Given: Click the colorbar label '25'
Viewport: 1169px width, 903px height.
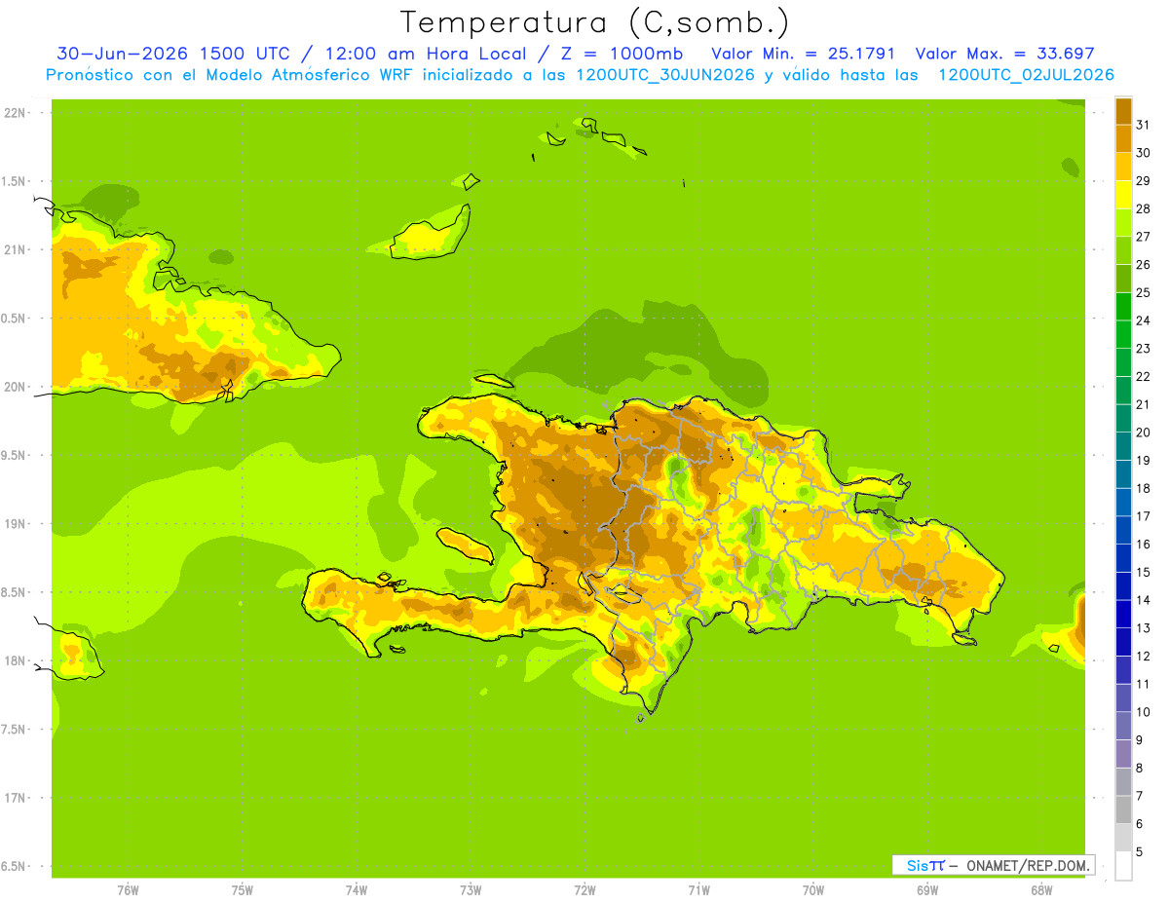Looking at the screenshot, I should tap(1143, 292).
